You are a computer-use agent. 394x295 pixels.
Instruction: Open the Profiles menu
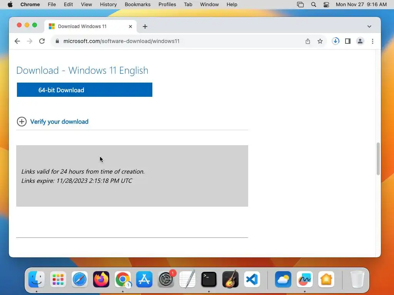click(167, 4)
